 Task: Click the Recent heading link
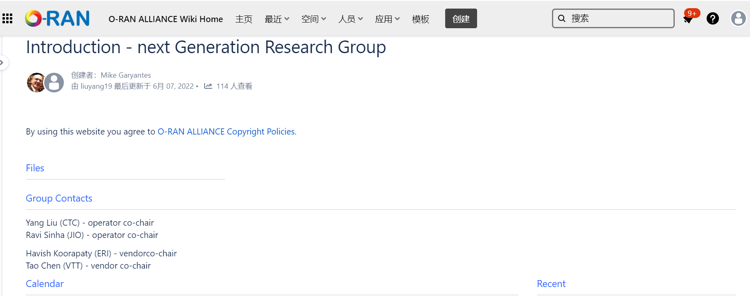coord(551,284)
